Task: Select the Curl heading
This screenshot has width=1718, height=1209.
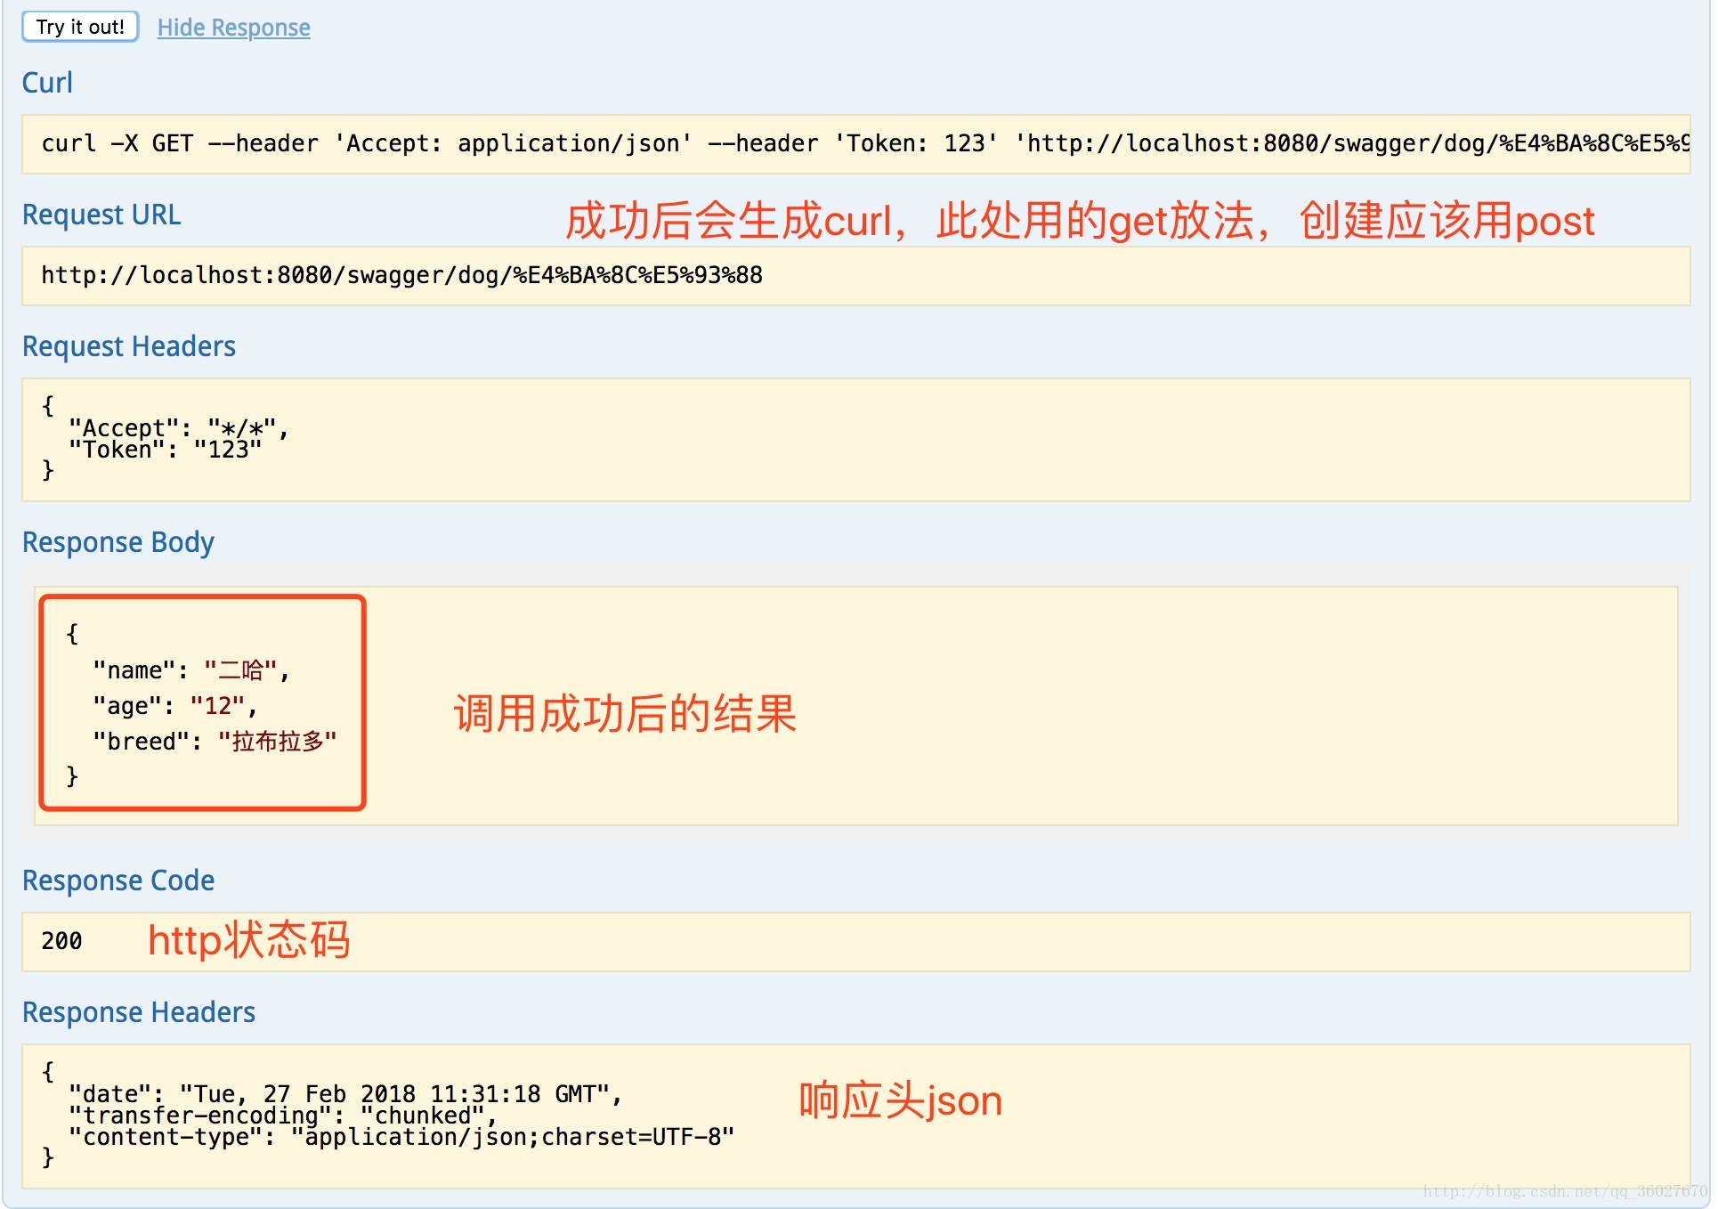Action: [47, 83]
